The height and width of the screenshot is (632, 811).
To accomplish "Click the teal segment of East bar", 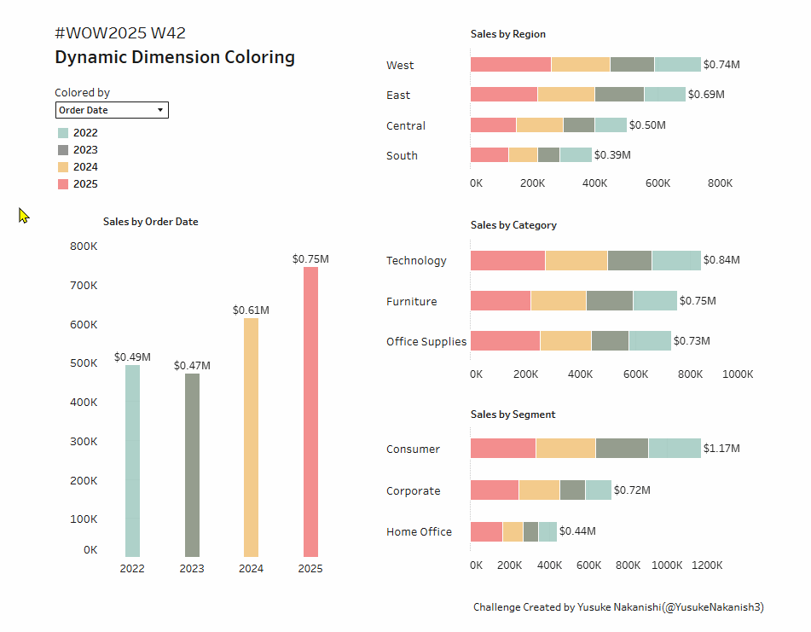I will click(x=664, y=95).
